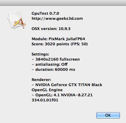Click the 'OpenGL: 4.1 NVIDIA-8.27.21' line
This screenshot has width=126, height=123.
pyautogui.click(x=62, y=95)
